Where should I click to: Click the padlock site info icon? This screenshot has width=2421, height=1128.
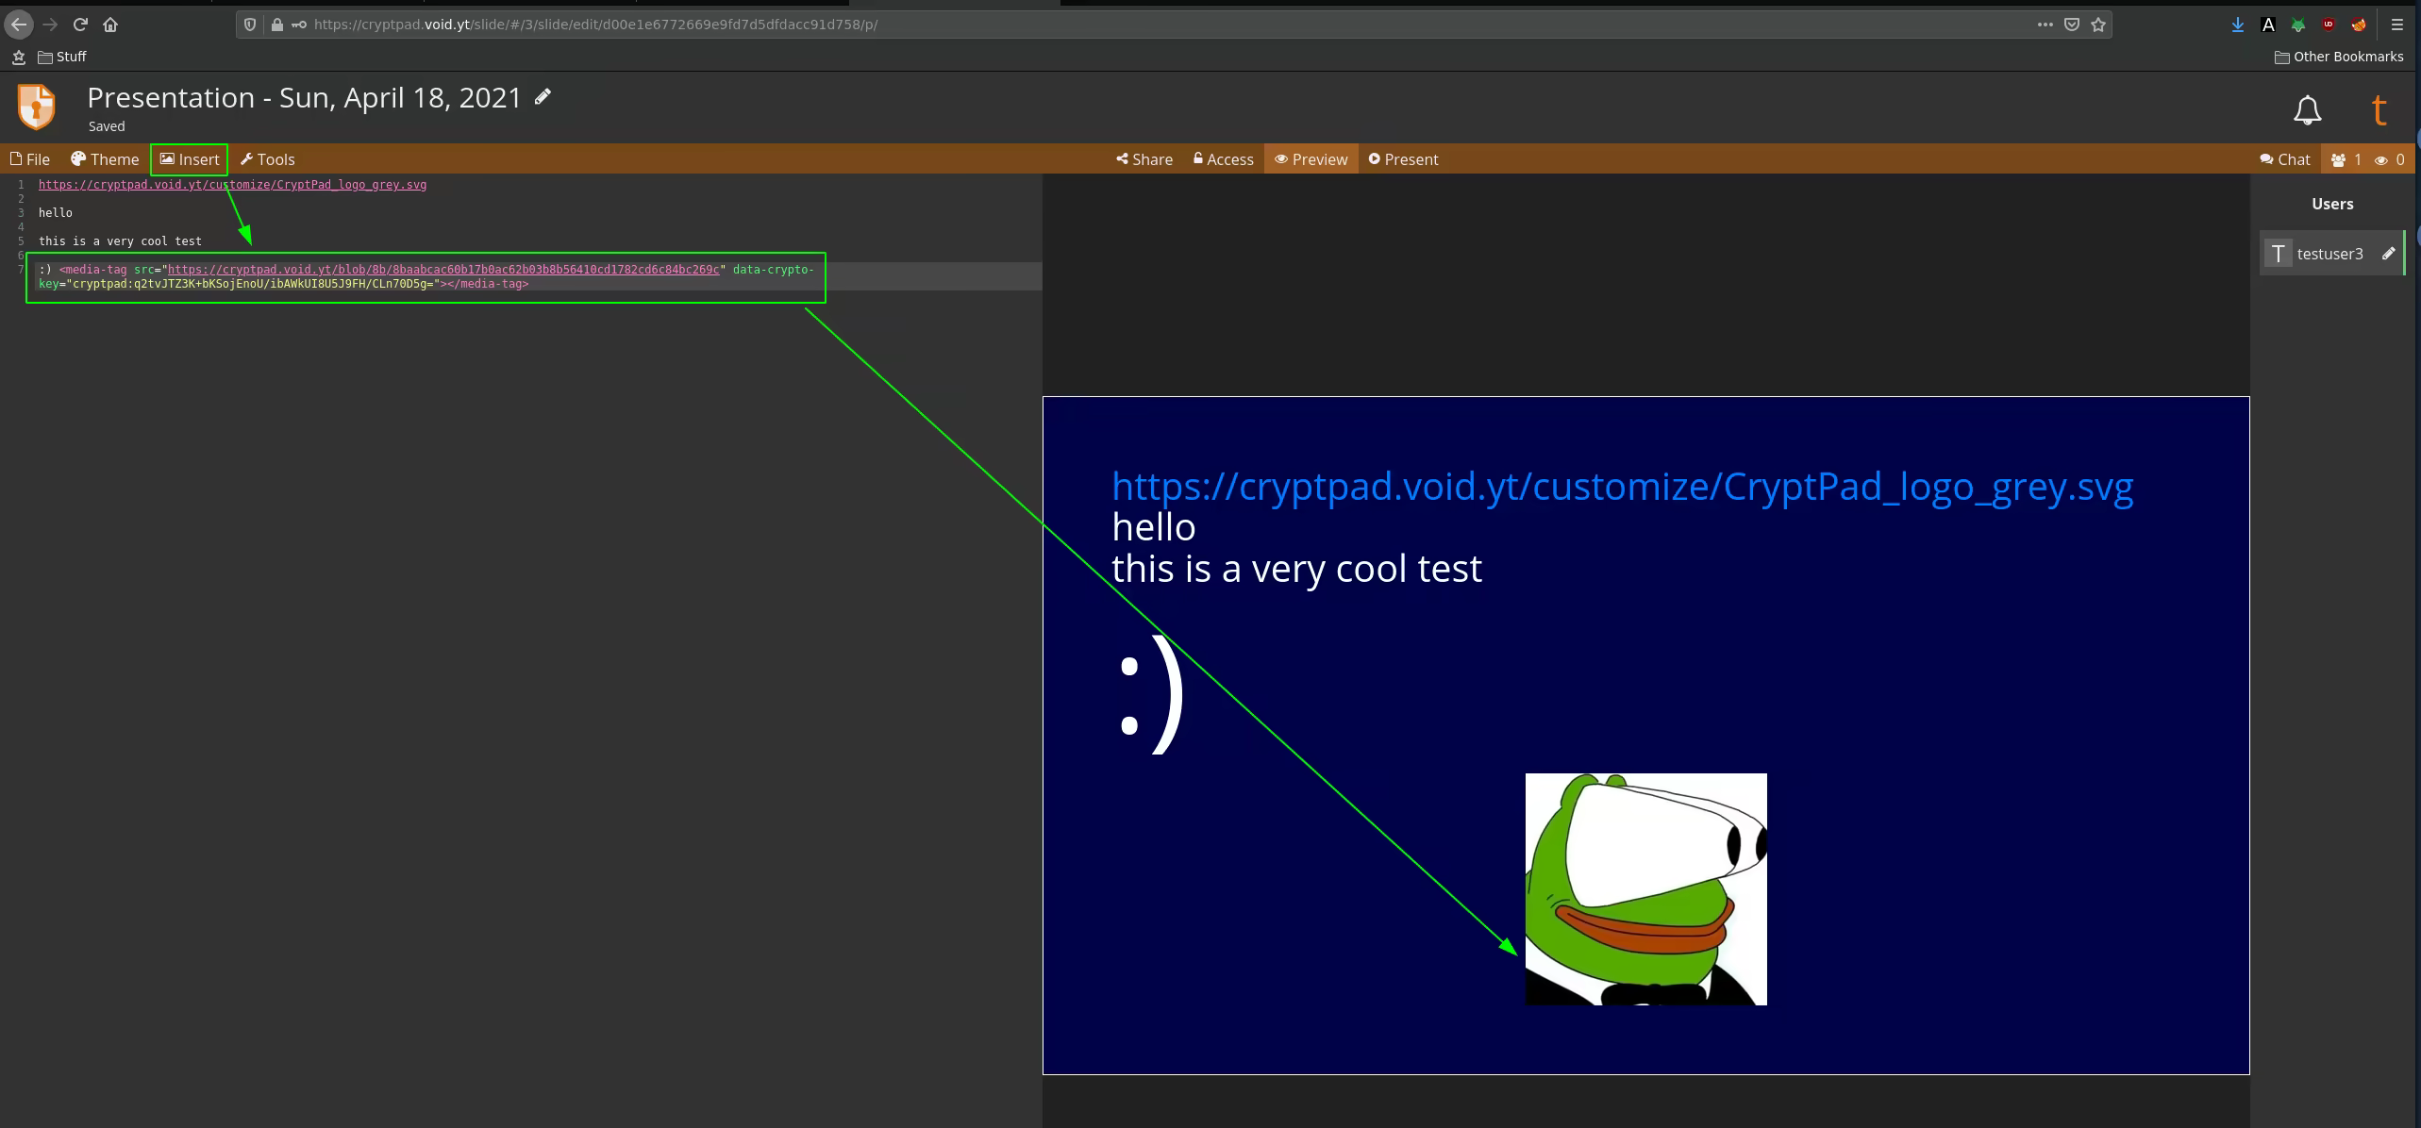[x=276, y=25]
